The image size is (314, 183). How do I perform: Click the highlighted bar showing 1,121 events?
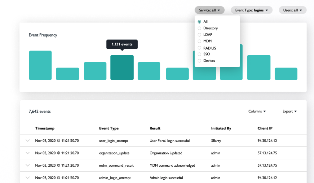(x=122, y=68)
